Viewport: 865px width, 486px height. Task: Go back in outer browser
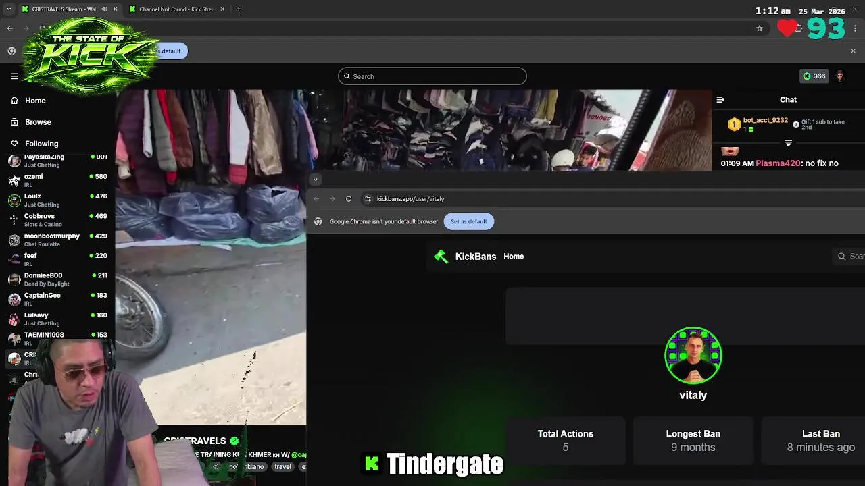10,28
